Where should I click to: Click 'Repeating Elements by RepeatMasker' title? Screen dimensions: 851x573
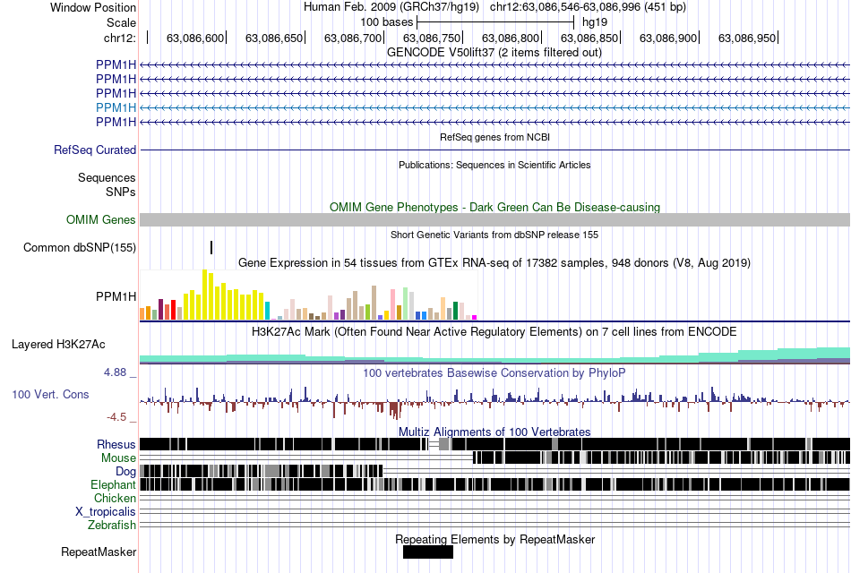click(494, 539)
